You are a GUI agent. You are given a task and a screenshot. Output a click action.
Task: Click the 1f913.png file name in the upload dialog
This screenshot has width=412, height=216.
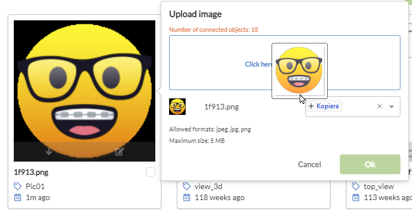click(221, 107)
